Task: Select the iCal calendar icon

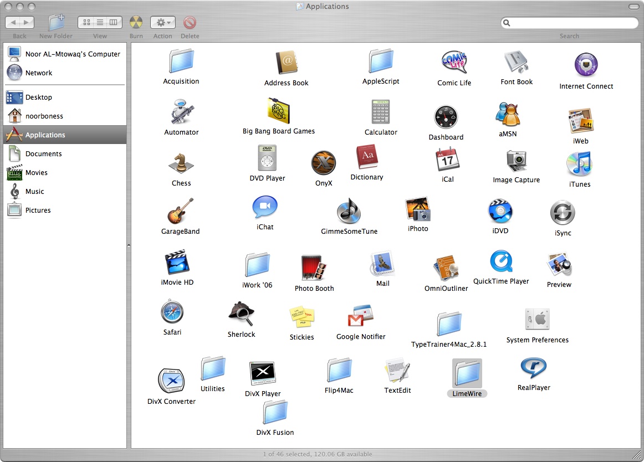Action: tap(447, 160)
